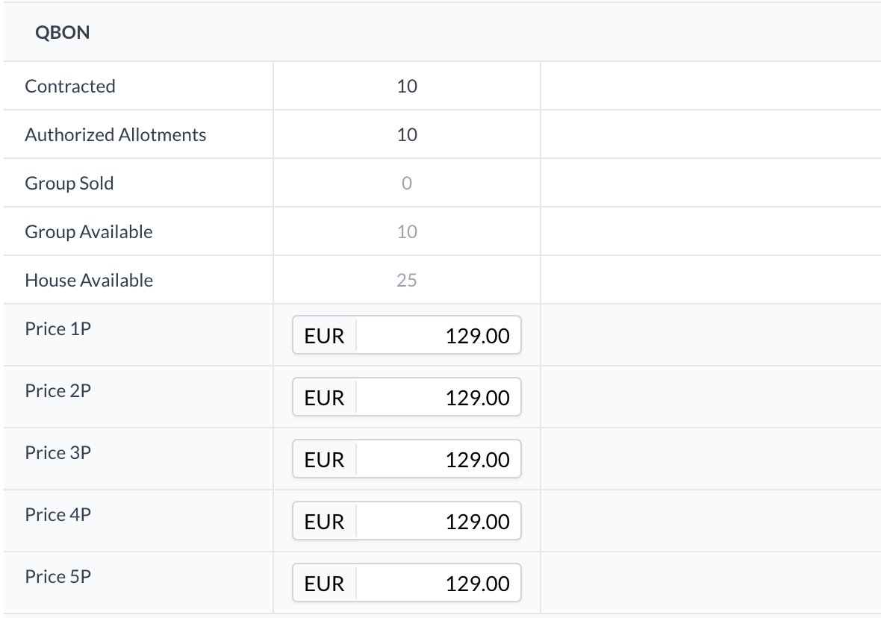The height and width of the screenshot is (618, 881).
Task: Click the House Available row label
Action: 89,280
